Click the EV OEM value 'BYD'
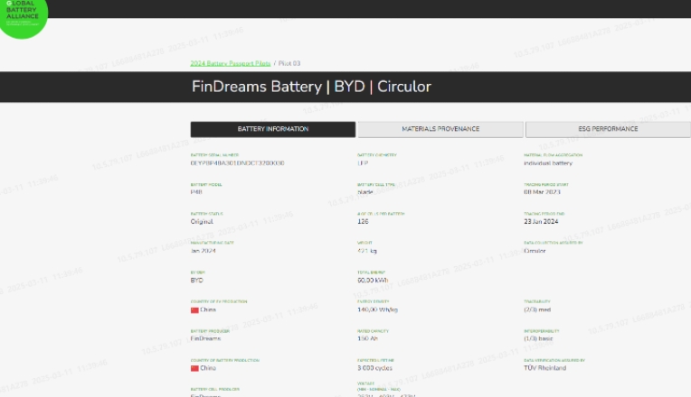 point(196,280)
